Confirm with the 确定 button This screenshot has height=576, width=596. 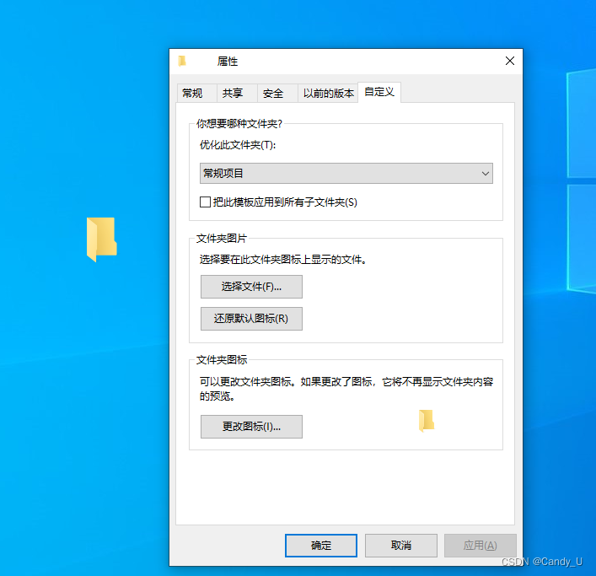(x=321, y=546)
